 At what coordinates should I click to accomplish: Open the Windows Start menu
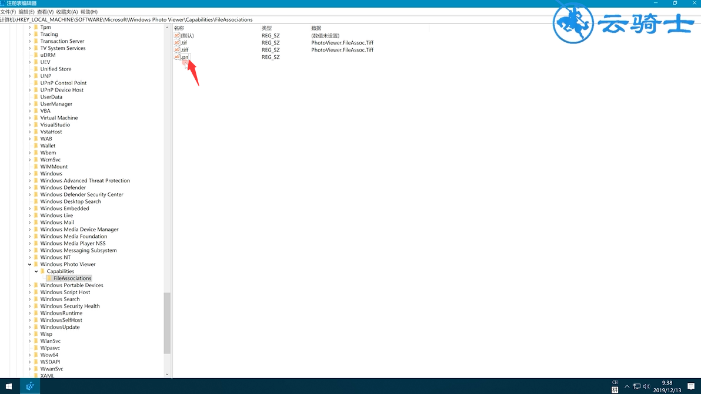point(9,386)
